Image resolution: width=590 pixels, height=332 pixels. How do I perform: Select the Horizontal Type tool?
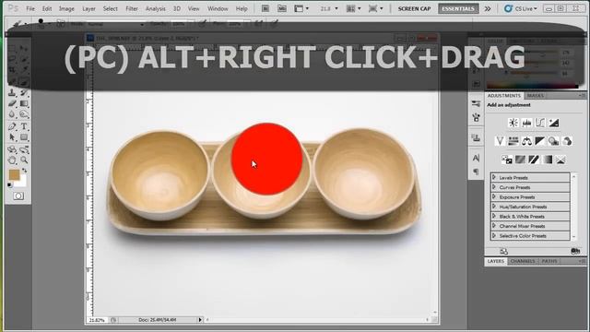[24, 126]
